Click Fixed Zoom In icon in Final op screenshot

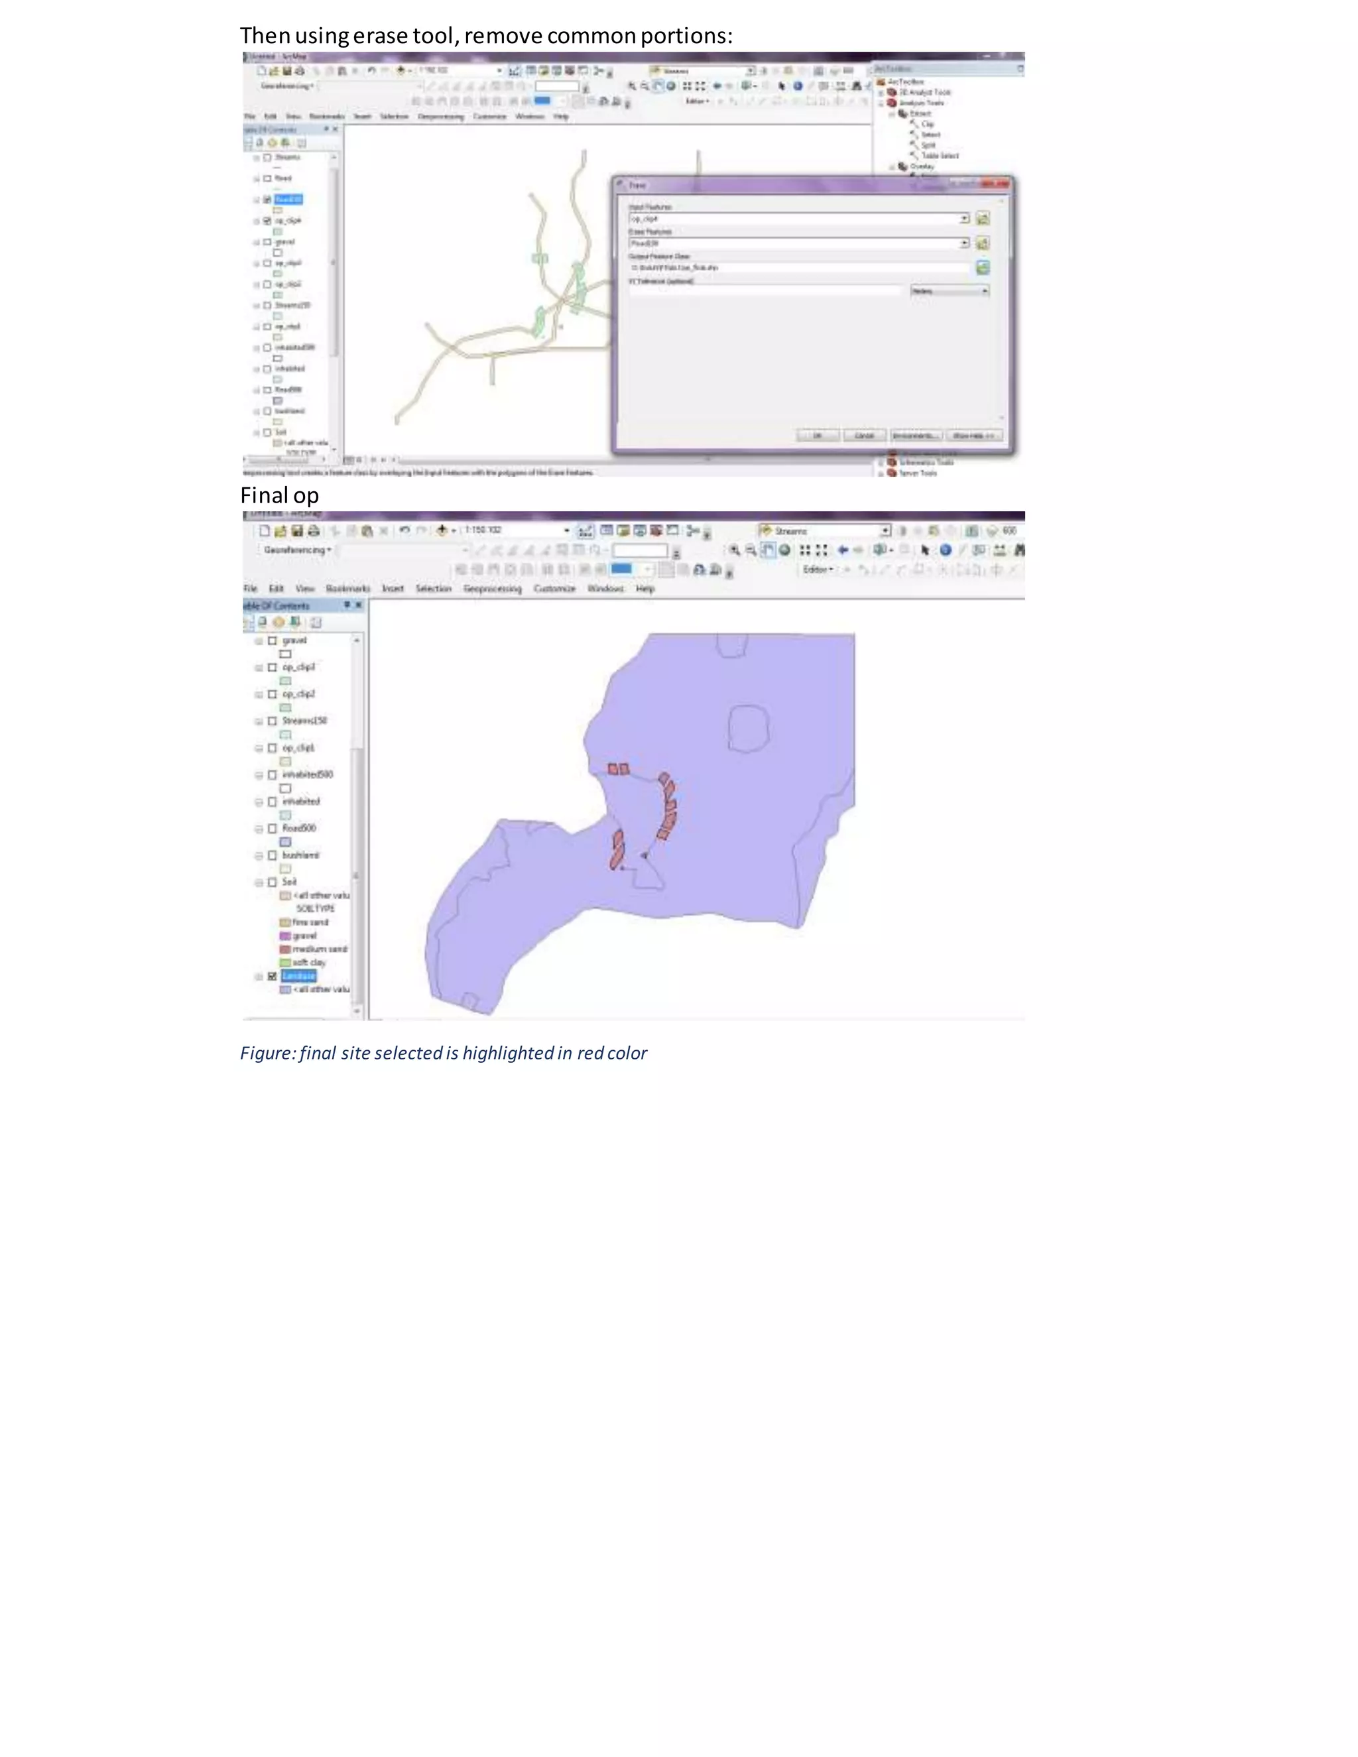pyautogui.click(x=804, y=550)
